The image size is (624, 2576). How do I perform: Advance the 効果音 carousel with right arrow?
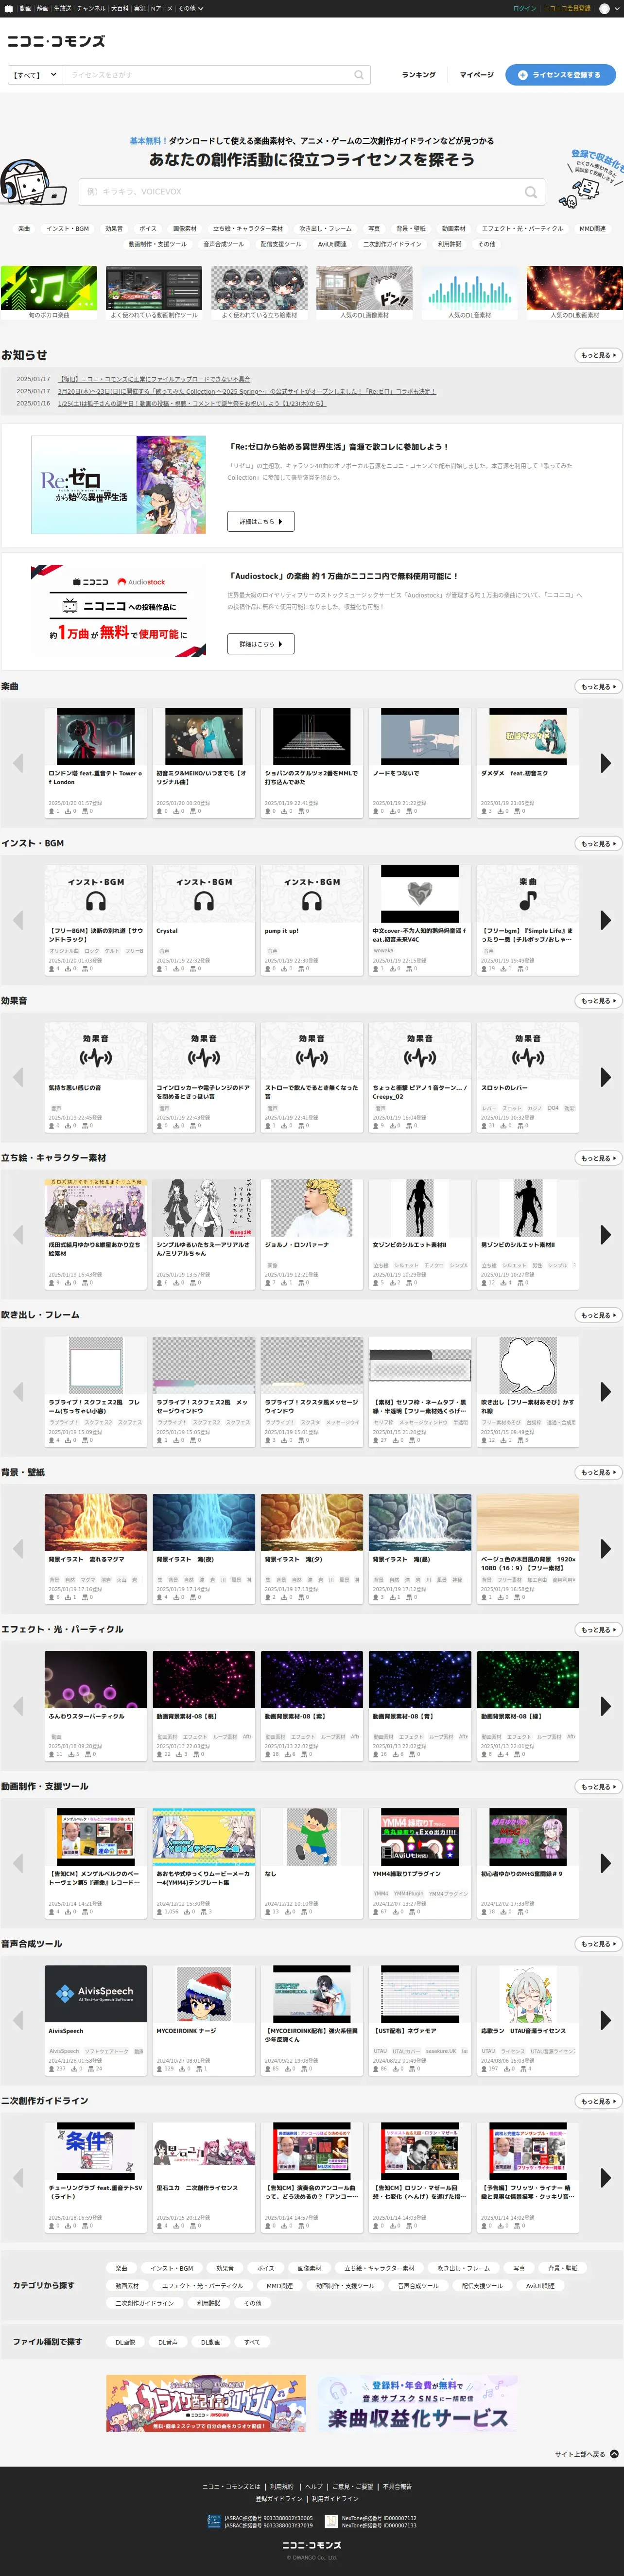(x=605, y=1077)
